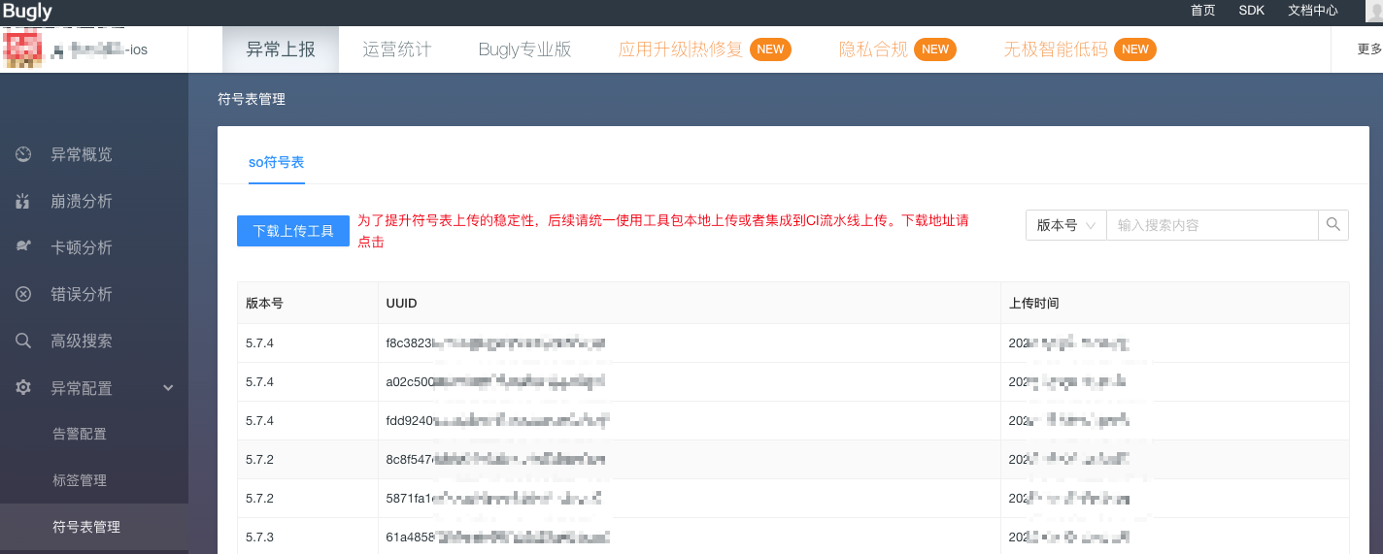1383x554 pixels.
Task: Click the 高级搜索 magnifier icon
Action: [23, 341]
